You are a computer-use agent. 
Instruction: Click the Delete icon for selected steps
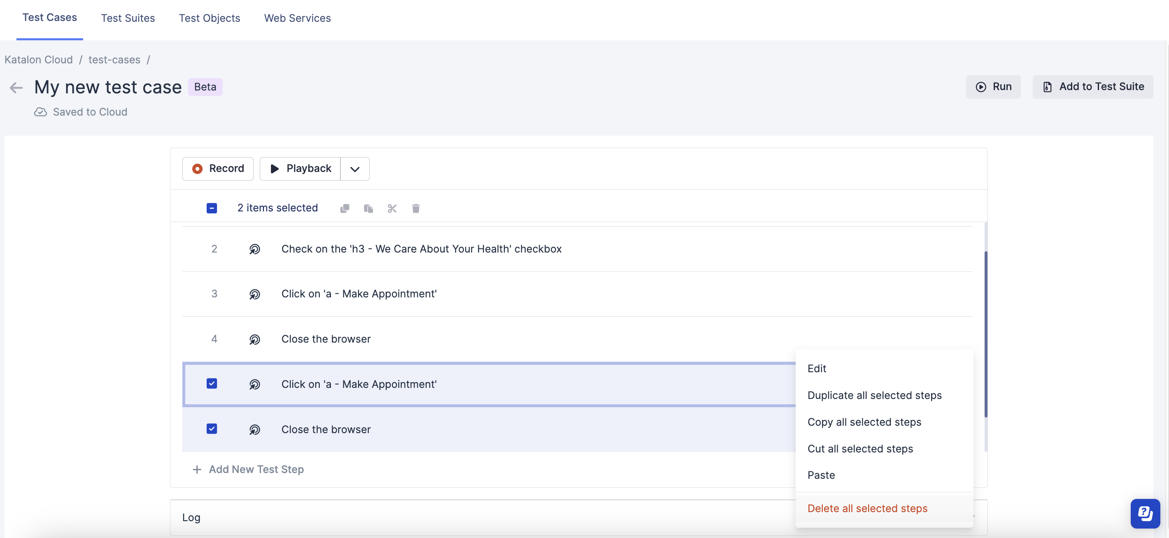click(416, 208)
